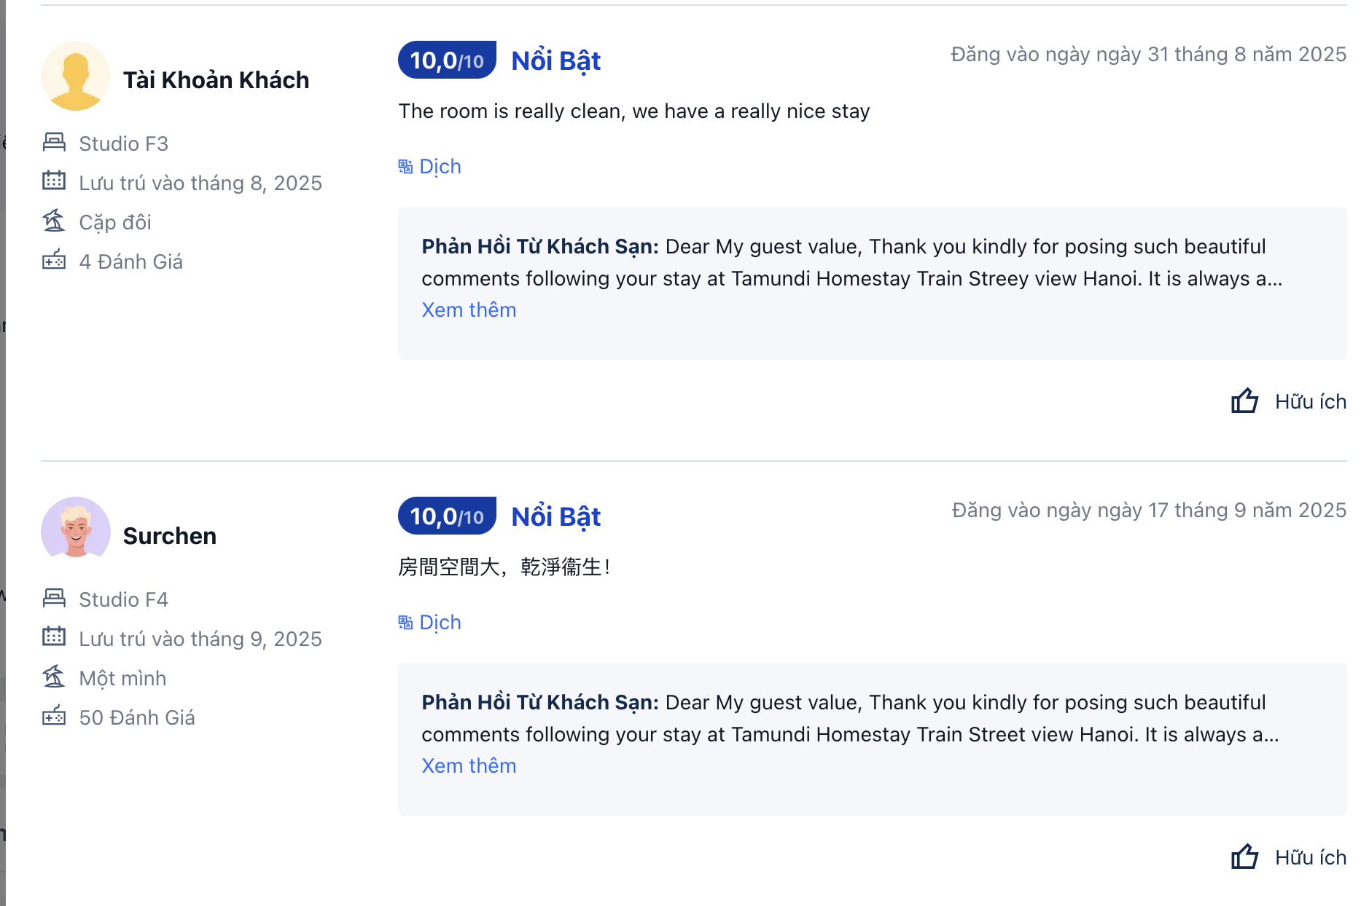Mark Surchen's review as Hữu ích

pos(1310,858)
